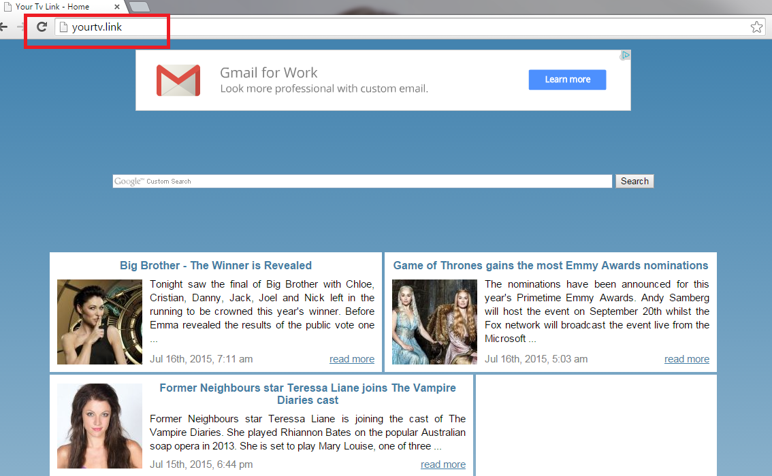Click read more under Game of Thrones article
The height and width of the screenshot is (476, 772).
click(x=687, y=359)
